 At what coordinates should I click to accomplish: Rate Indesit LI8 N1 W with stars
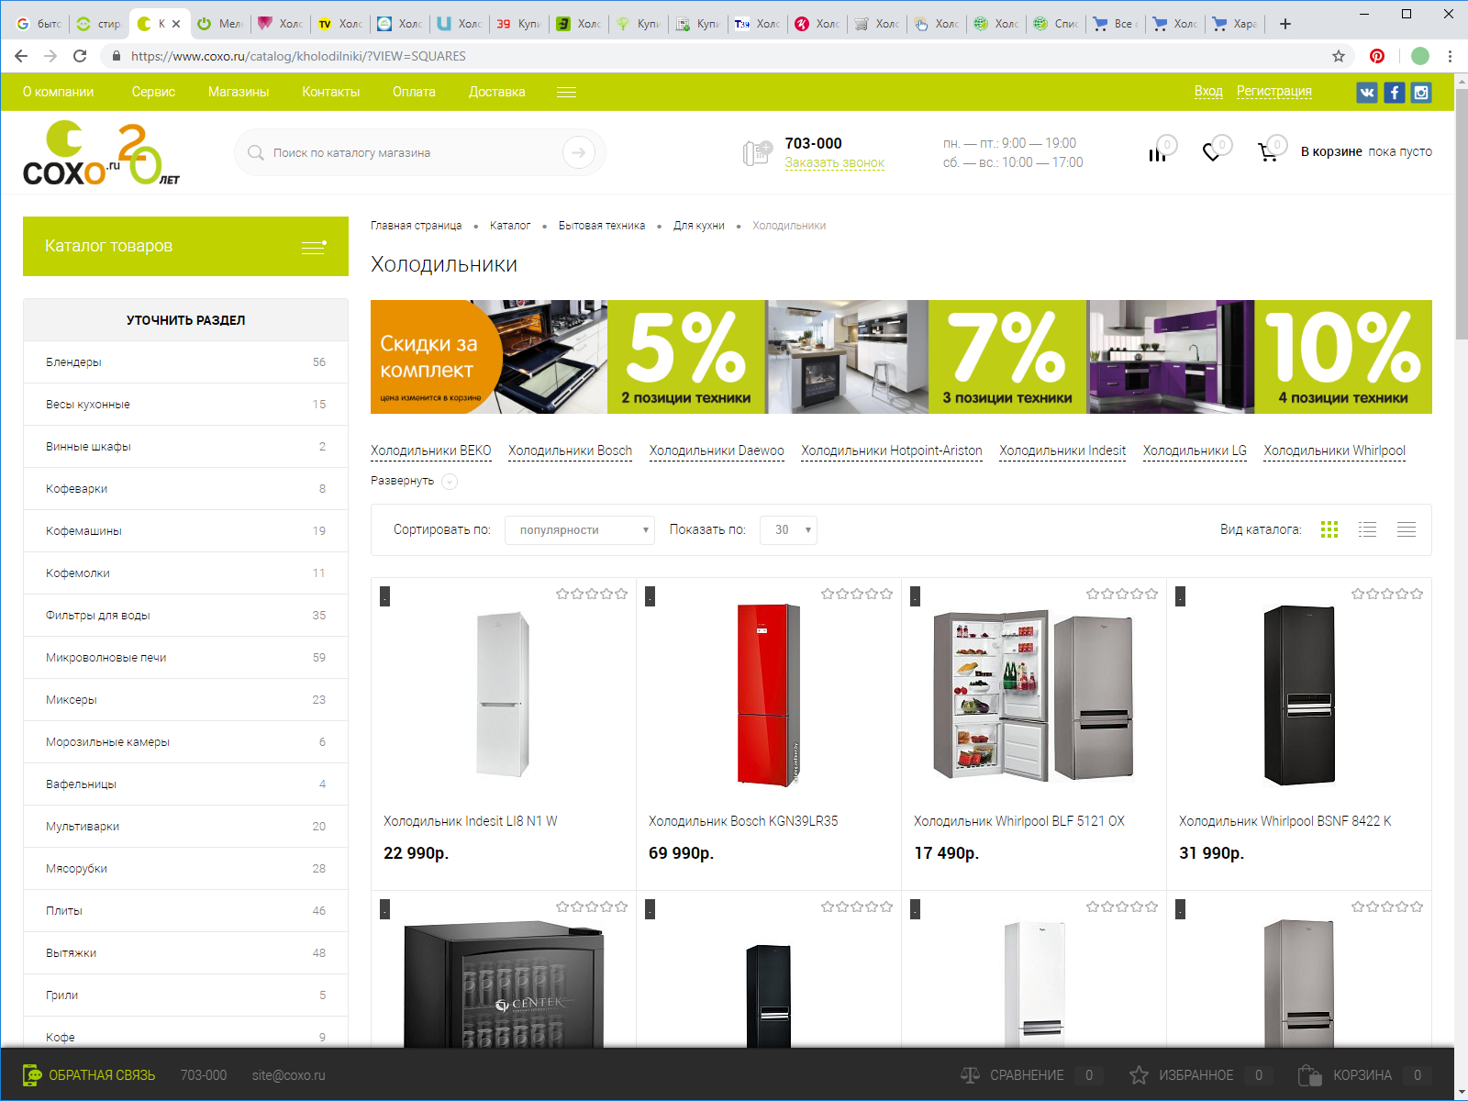pos(592,594)
